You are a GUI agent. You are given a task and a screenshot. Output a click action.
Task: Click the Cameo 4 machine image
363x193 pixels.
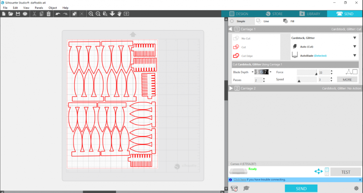(x=238, y=171)
